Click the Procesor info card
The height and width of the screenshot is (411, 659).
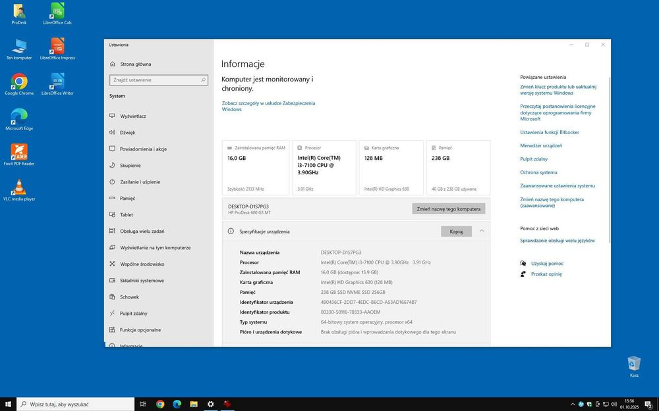click(324, 168)
